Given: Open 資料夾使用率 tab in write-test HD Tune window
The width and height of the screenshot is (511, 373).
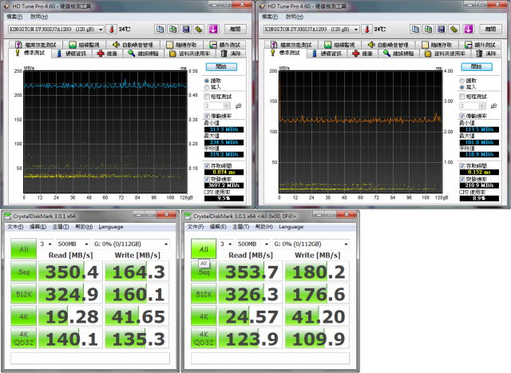Looking at the screenshot, I should click(446, 54).
